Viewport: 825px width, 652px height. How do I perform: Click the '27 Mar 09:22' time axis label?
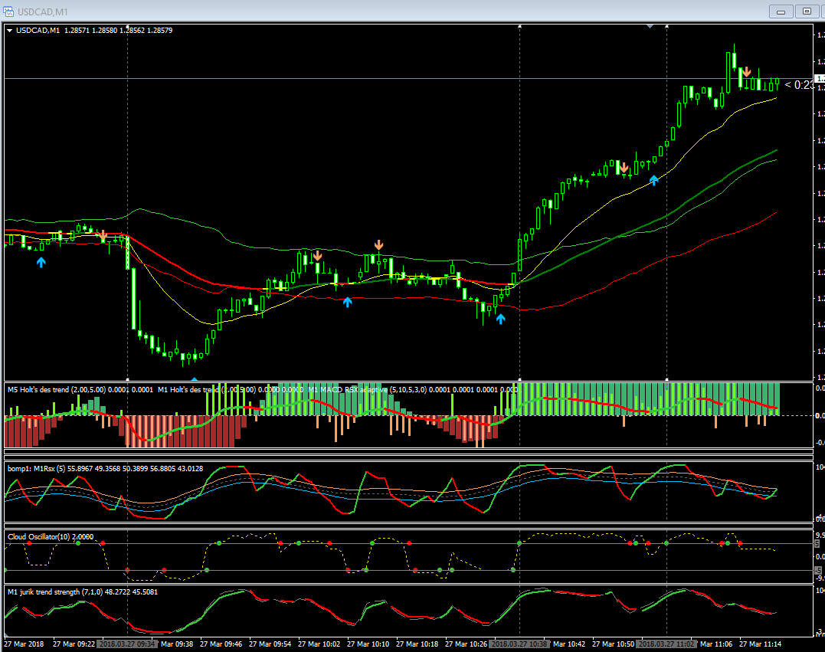click(x=74, y=644)
